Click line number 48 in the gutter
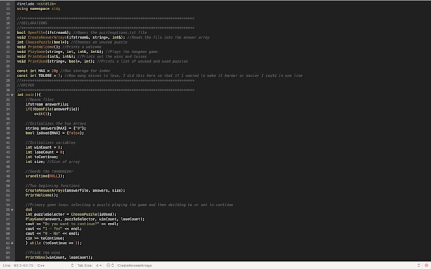 (8, 176)
